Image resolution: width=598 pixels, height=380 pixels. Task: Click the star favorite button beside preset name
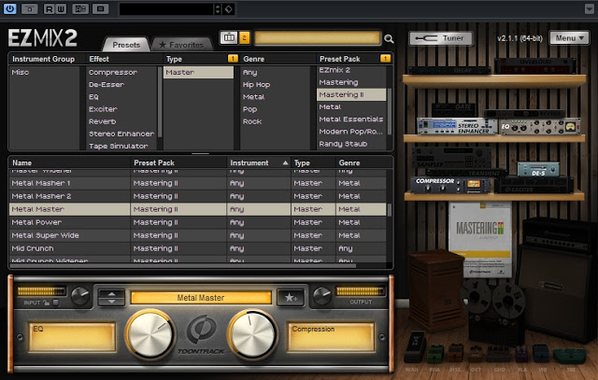pos(292,298)
